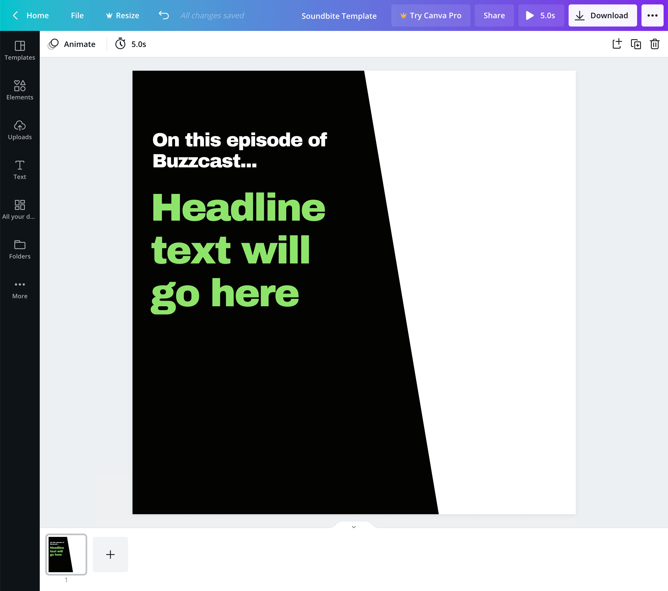Go back to Home

tap(31, 15)
